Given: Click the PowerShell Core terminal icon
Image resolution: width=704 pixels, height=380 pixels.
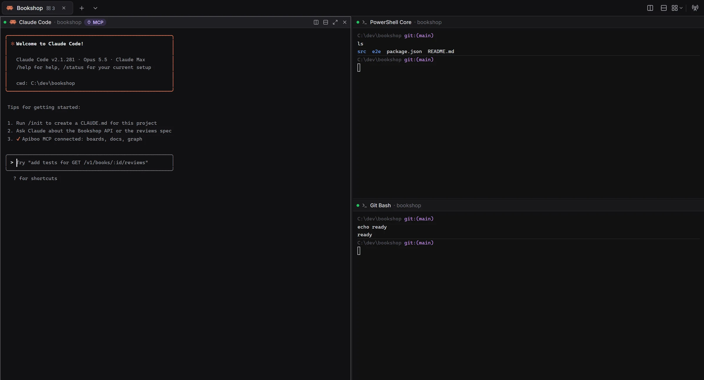Looking at the screenshot, I should 365,22.
